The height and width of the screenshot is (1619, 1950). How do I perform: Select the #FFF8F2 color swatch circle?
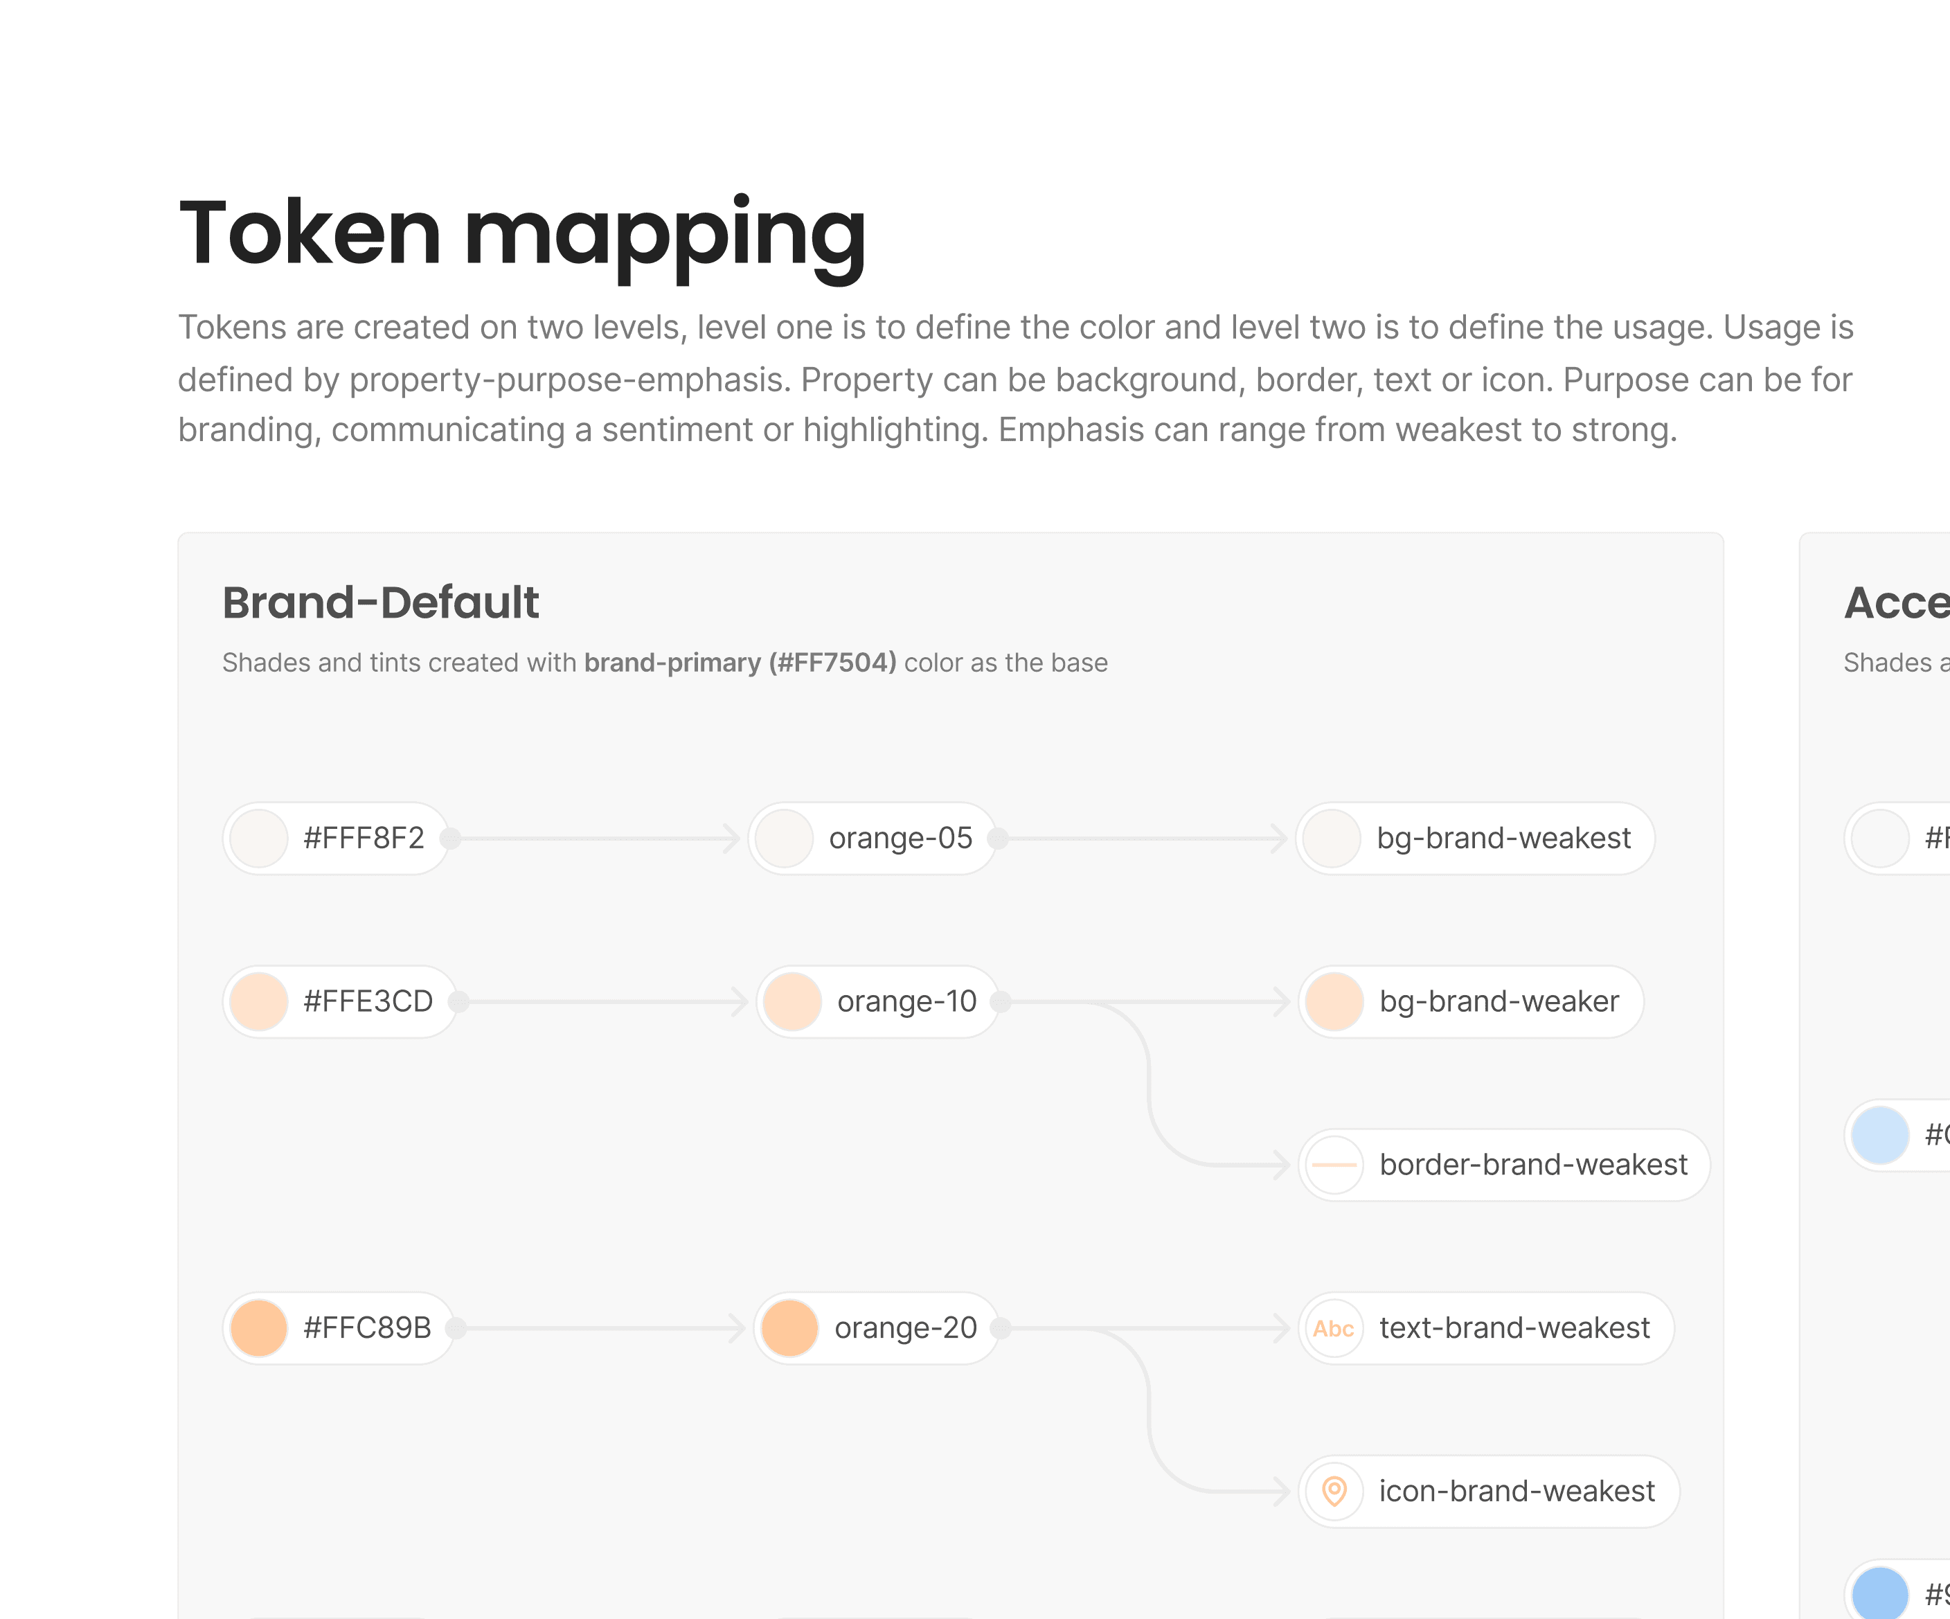259,839
